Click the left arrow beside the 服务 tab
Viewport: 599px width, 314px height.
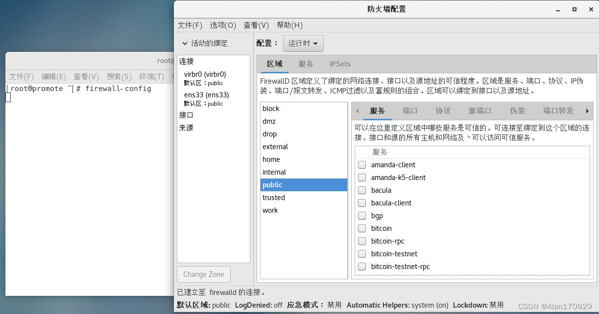tap(357, 111)
